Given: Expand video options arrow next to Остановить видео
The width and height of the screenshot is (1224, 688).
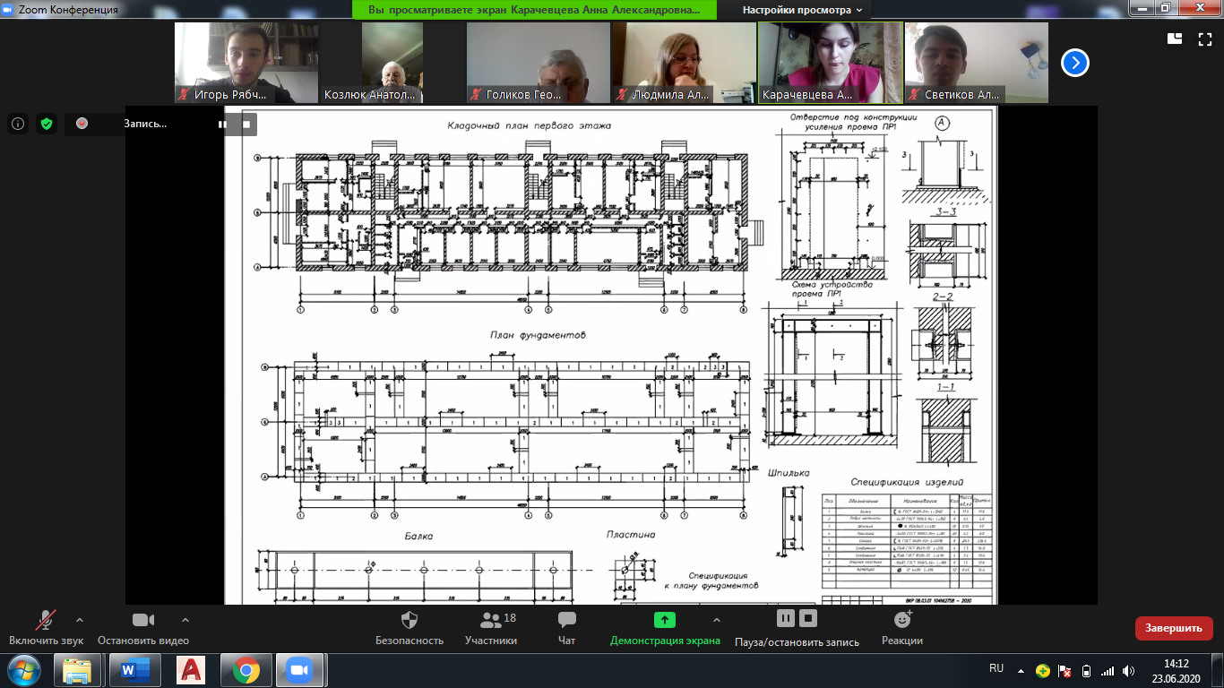Looking at the screenshot, I should click(x=185, y=620).
